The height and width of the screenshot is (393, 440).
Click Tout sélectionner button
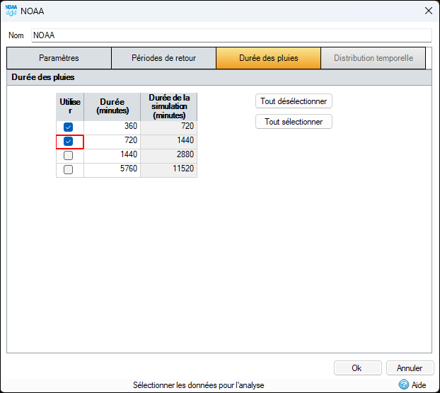coord(294,122)
